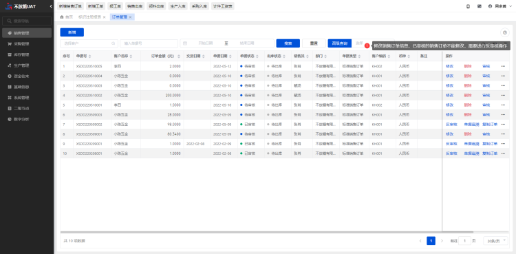Image resolution: width=516 pixels, height=254 pixels.
Task: Click the mobile phone icon in header
Action: pyautogui.click(x=468, y=6)
